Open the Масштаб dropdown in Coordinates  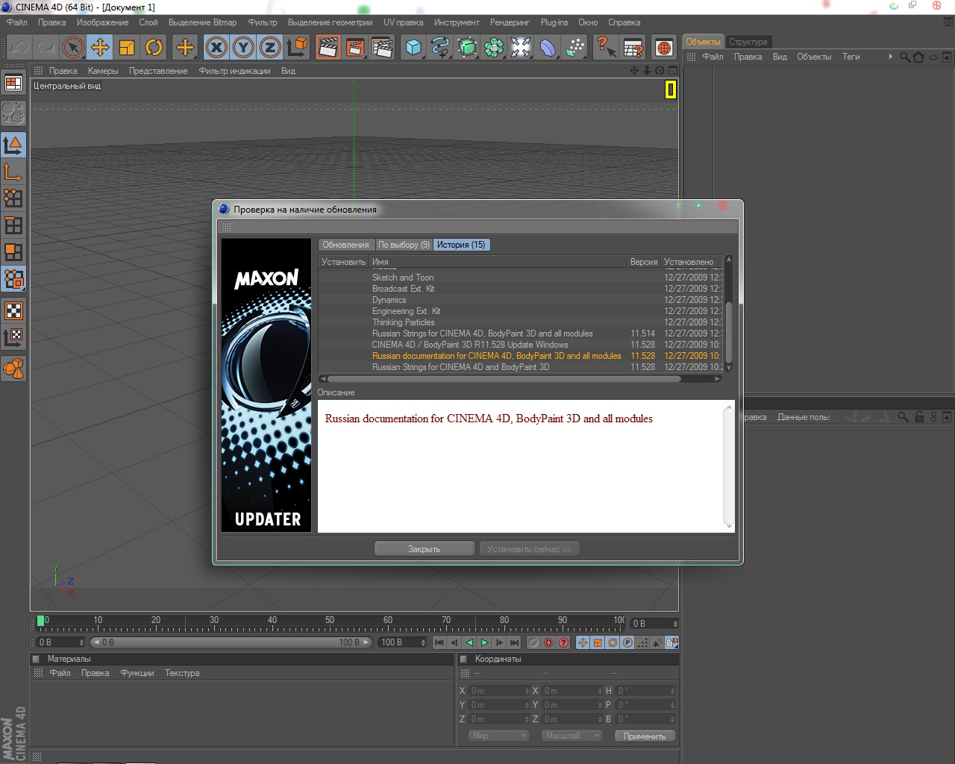[x=572, y=736]
